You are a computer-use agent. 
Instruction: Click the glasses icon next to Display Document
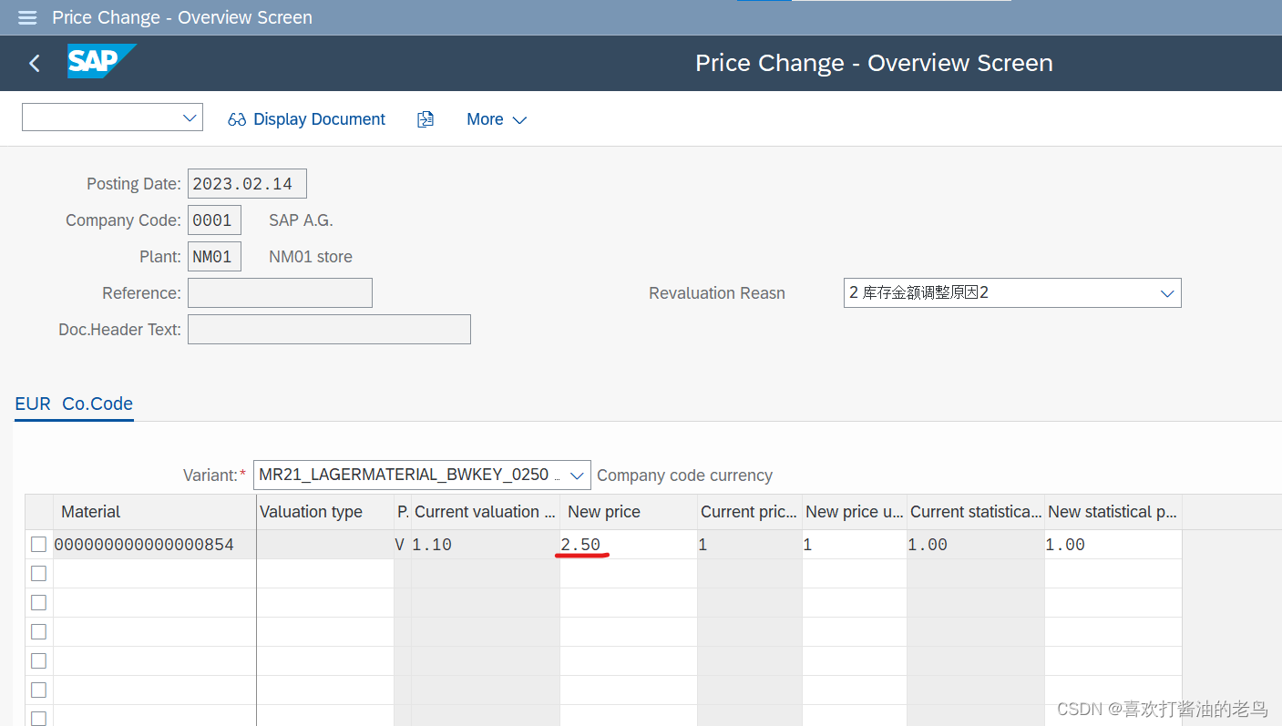point(238,118)
